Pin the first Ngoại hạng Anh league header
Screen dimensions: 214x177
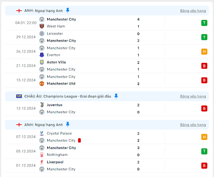[68, 10]
